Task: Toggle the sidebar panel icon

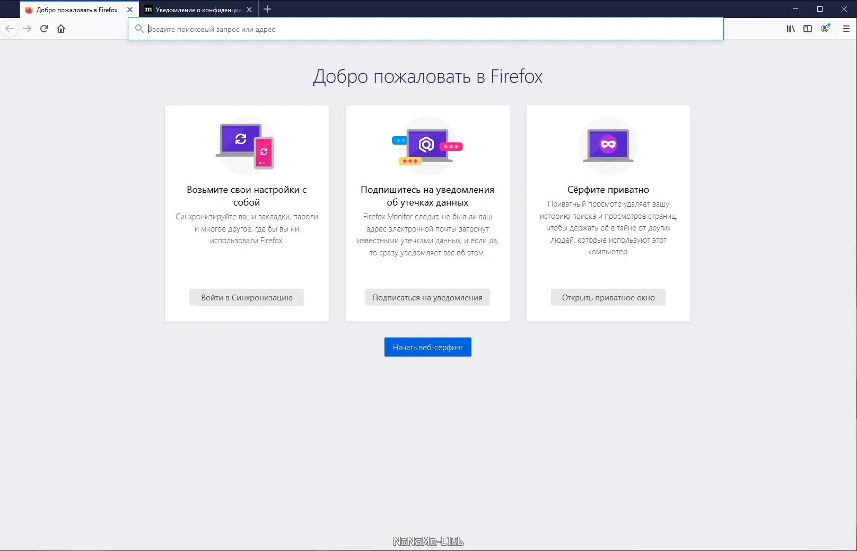Action: [807, 29]
